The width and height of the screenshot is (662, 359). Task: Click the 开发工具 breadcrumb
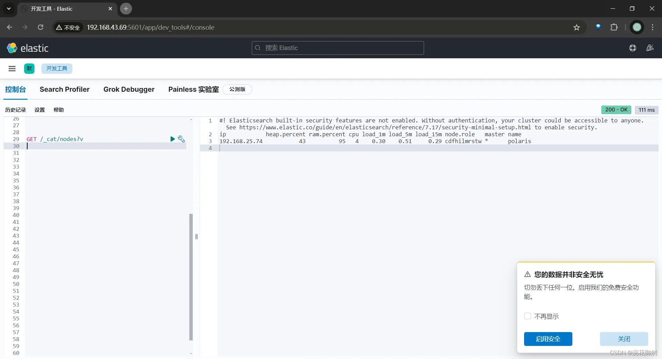click(57, 69)
